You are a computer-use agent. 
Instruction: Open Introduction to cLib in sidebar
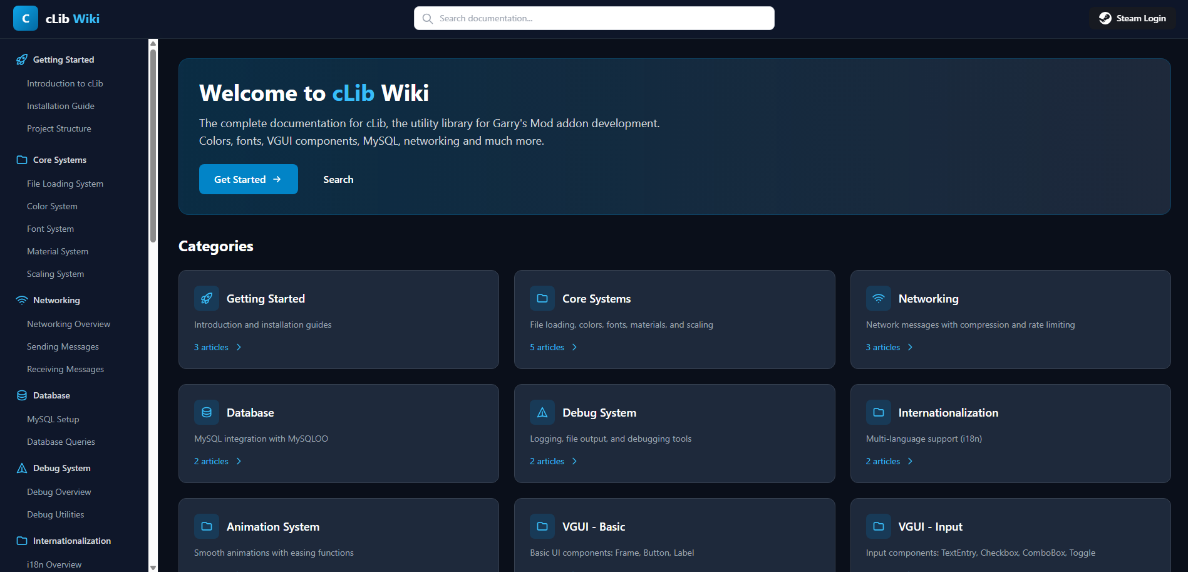click(65, 83)
